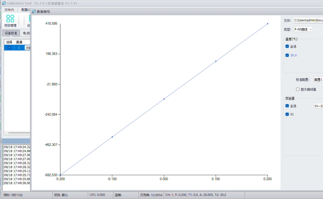The image size is (323, 199).
Task: Click the x-axis label -0.200
Action: click(60, 179)
